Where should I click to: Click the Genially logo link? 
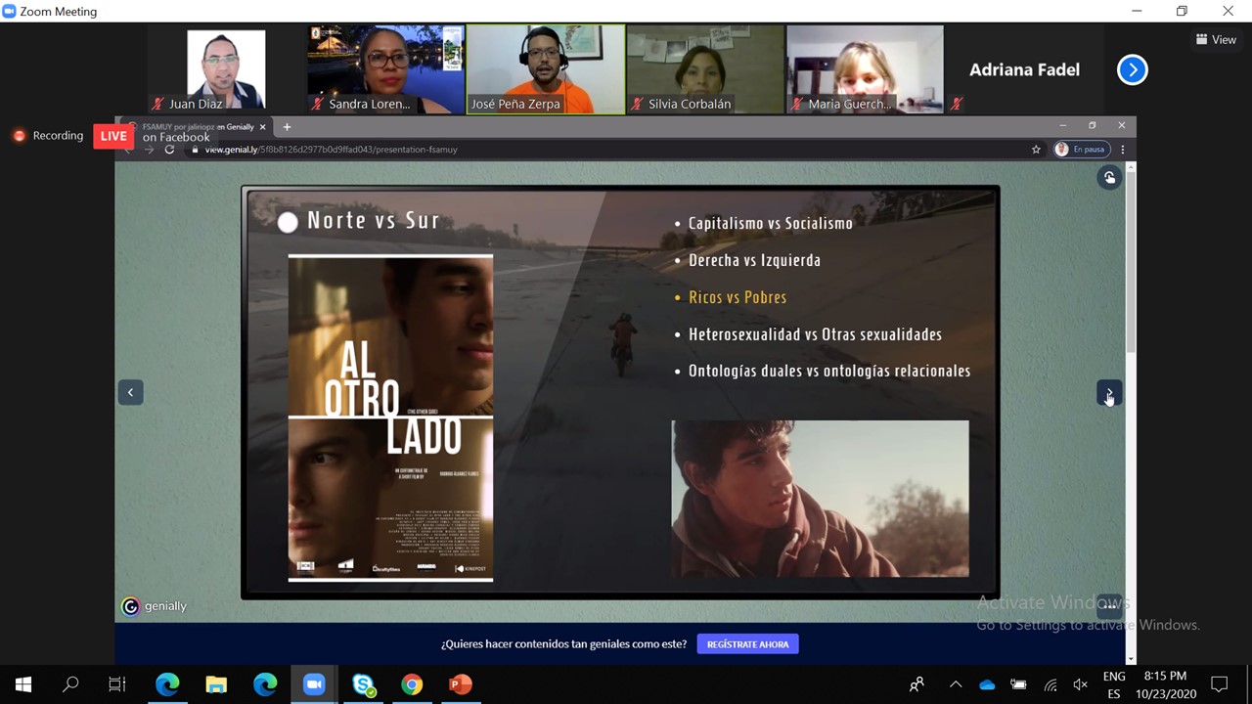click(154, 606)
